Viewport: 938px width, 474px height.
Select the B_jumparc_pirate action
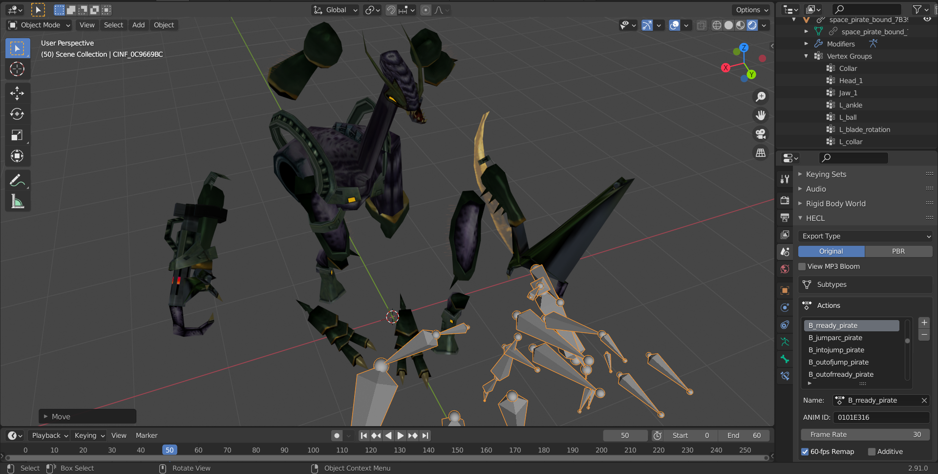(x=852, y=338)
